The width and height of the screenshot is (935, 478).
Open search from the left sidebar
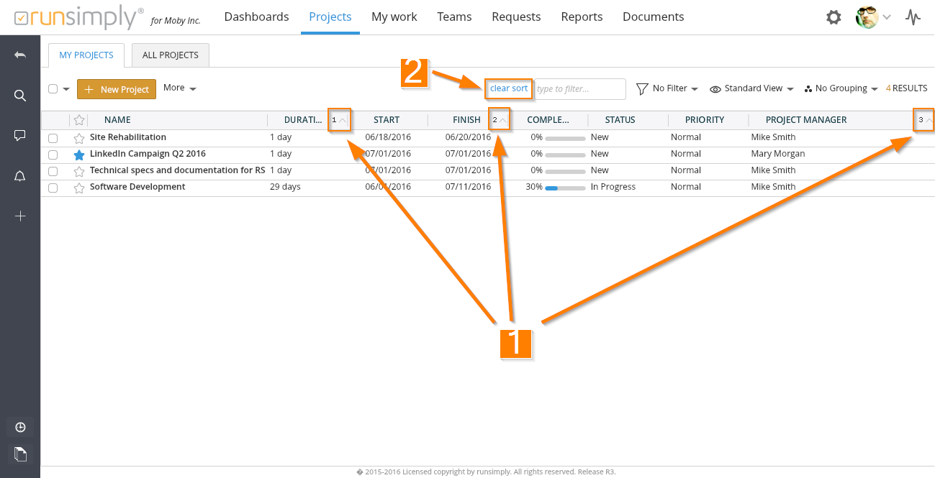20,96
